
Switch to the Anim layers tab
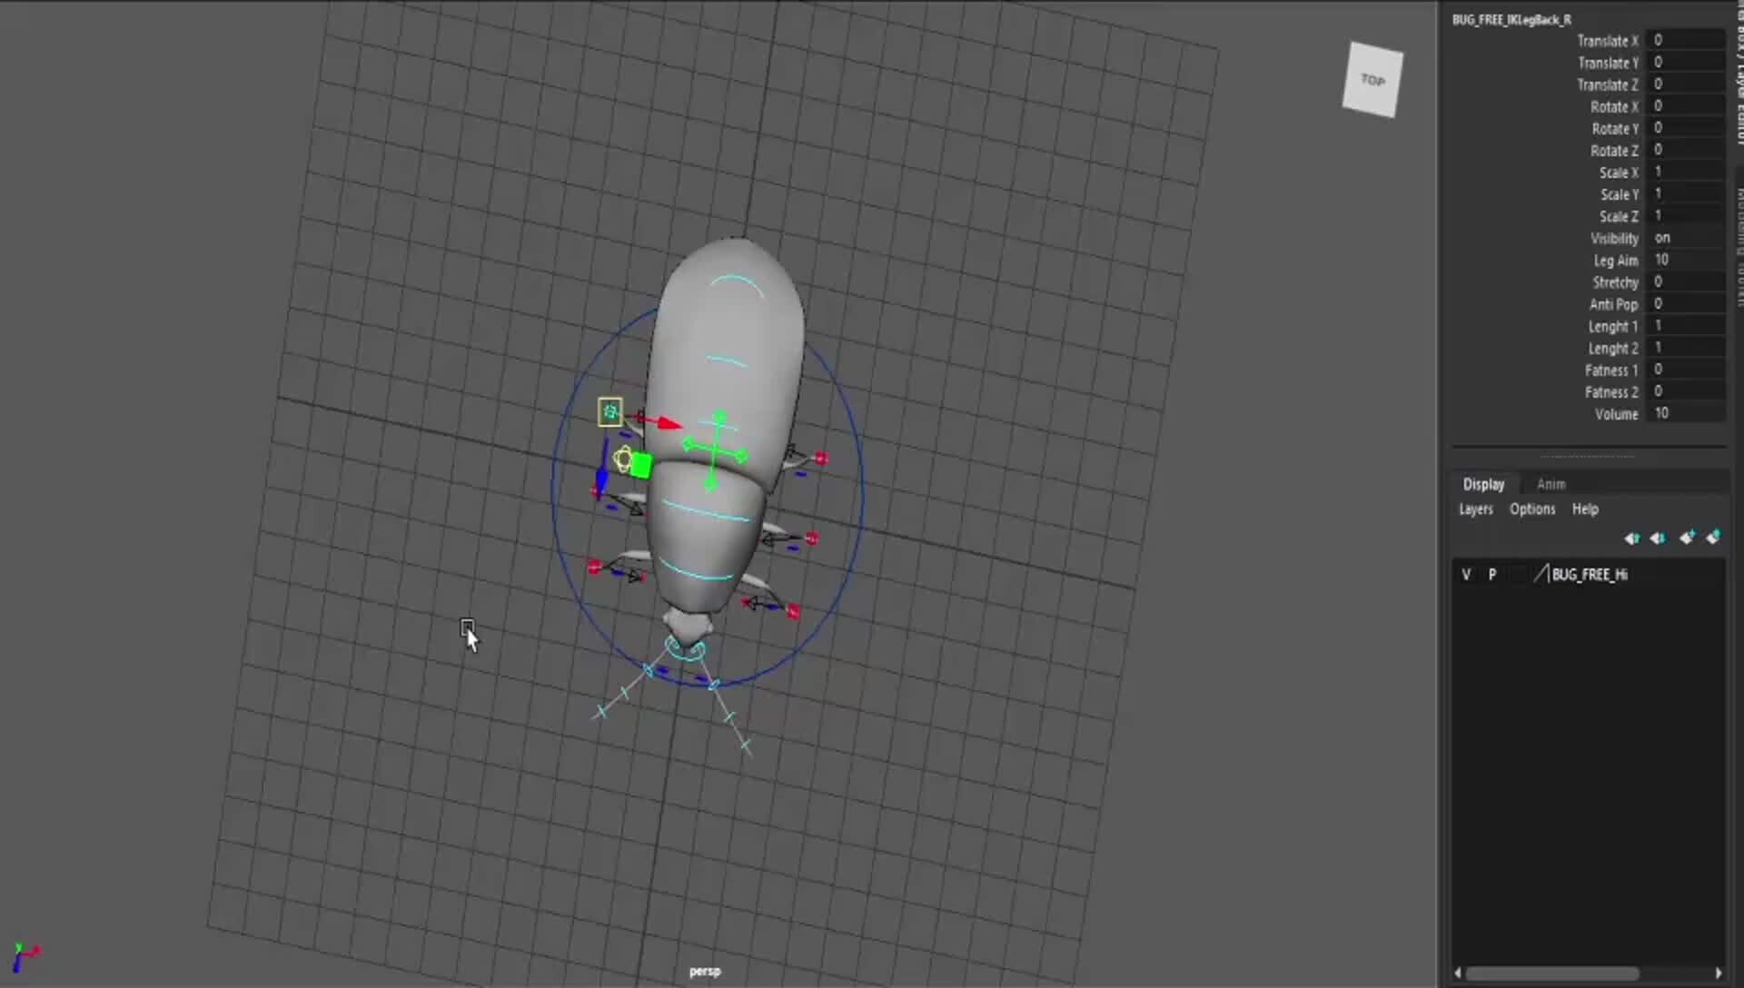[x=1551, y=485]
